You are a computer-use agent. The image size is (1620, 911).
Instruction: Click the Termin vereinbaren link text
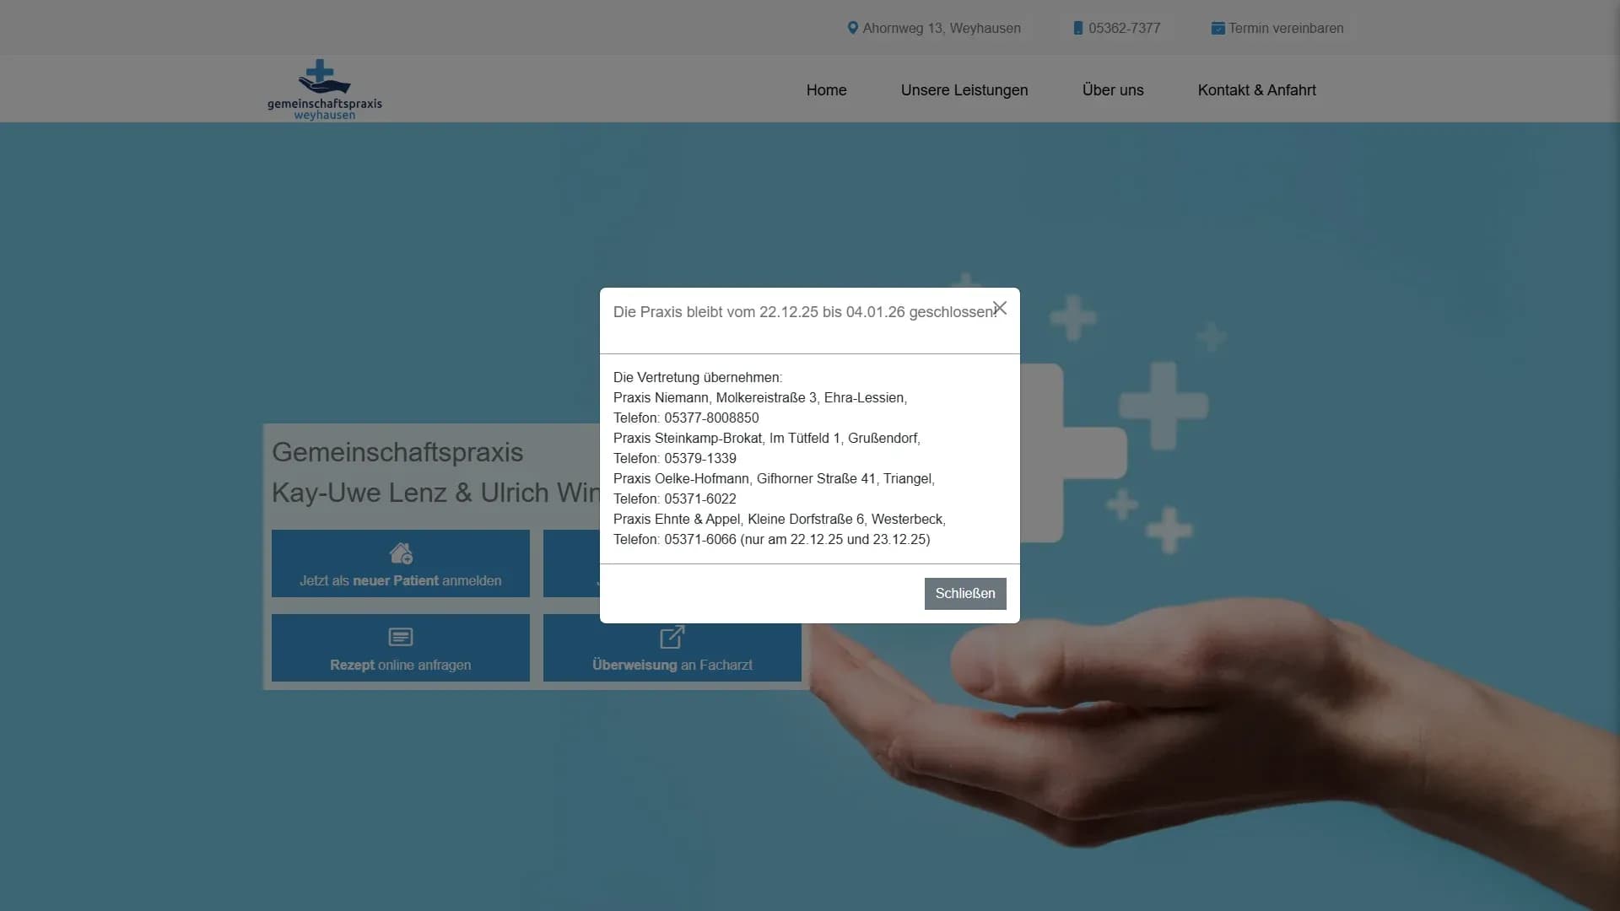click(1286, 28)
